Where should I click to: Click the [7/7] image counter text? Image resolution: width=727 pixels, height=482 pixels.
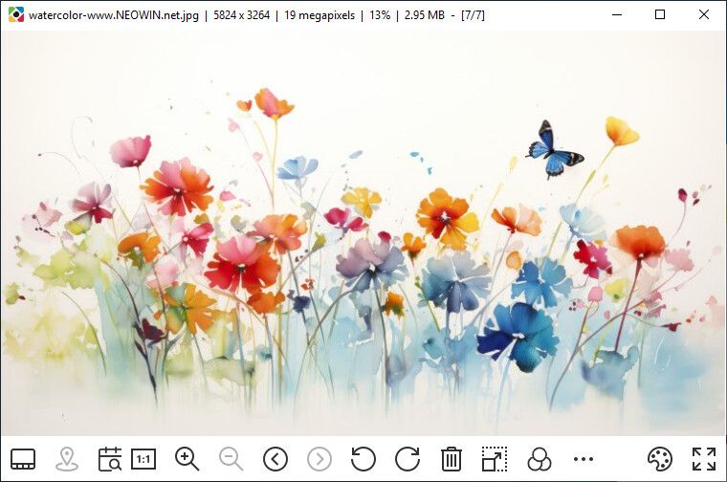(x=473, y=15)
